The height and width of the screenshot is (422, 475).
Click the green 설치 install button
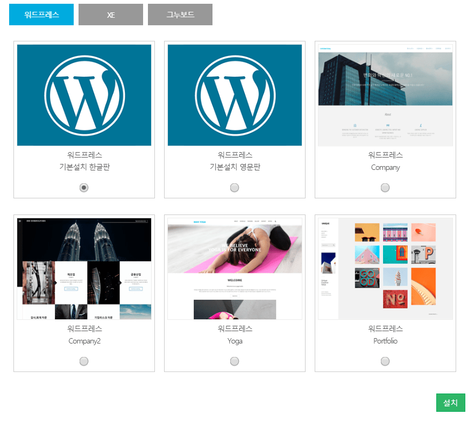pyautogui.click(x=450, y=403)
